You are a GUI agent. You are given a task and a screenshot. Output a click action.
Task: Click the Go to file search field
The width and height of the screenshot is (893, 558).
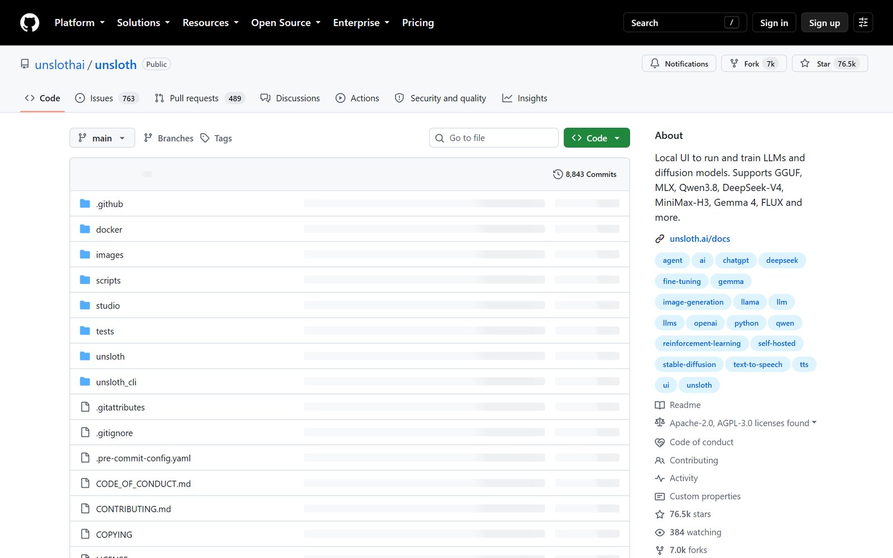[494, 138]
